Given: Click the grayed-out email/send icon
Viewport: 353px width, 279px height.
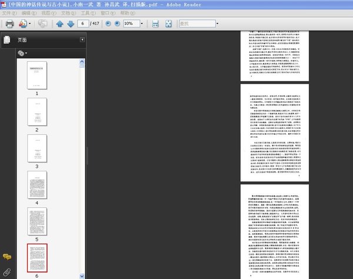Looking at the screenshot, I should coord(42,24).
